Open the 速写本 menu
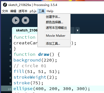Screen dimensions: 104x93 [x=23, y=11]
